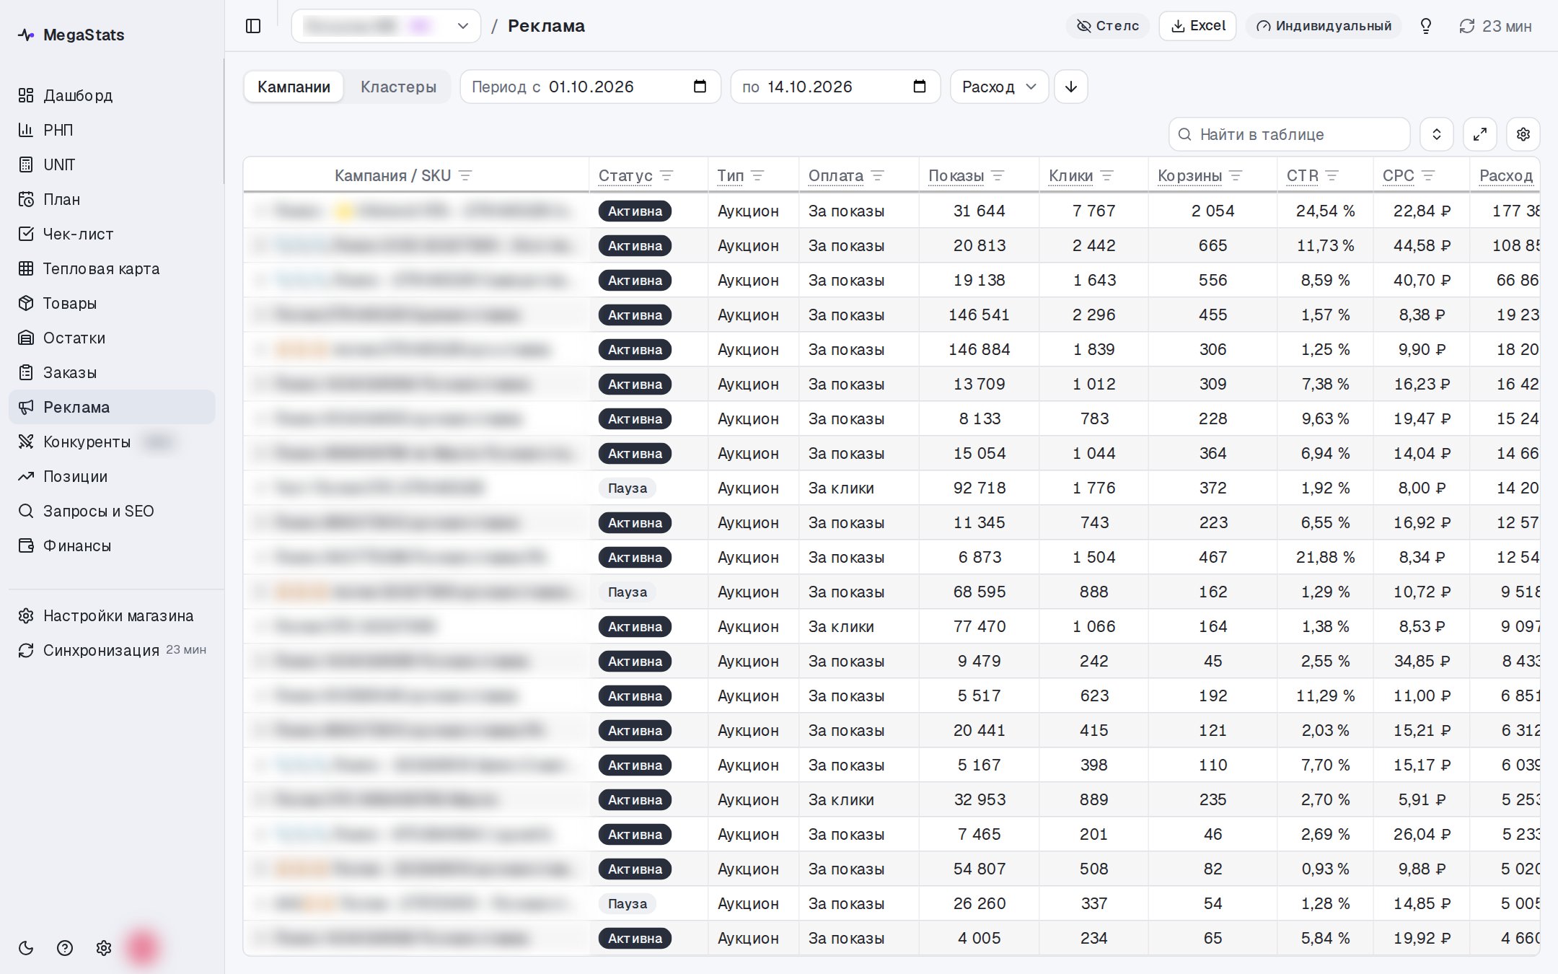Open help question-mark icon
This screenshot has height=974, width=1558.
tap(65, 948)
